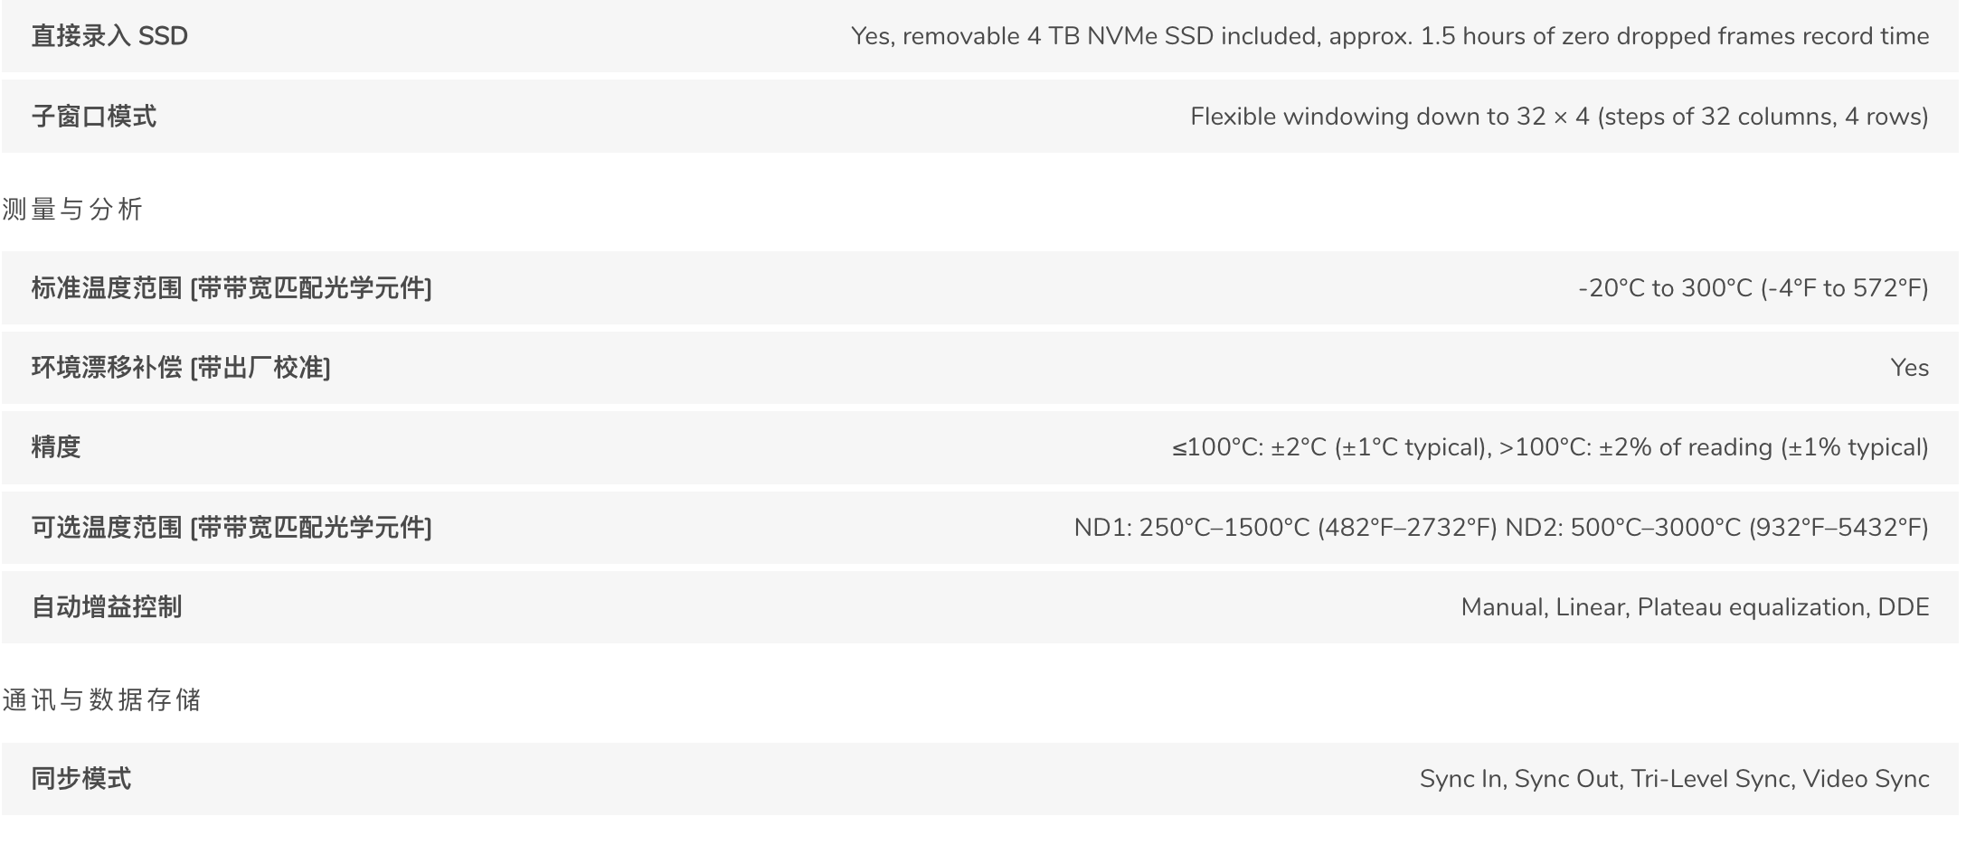
Task: Select the flexible windowing value text
Action: [1559, 117]
